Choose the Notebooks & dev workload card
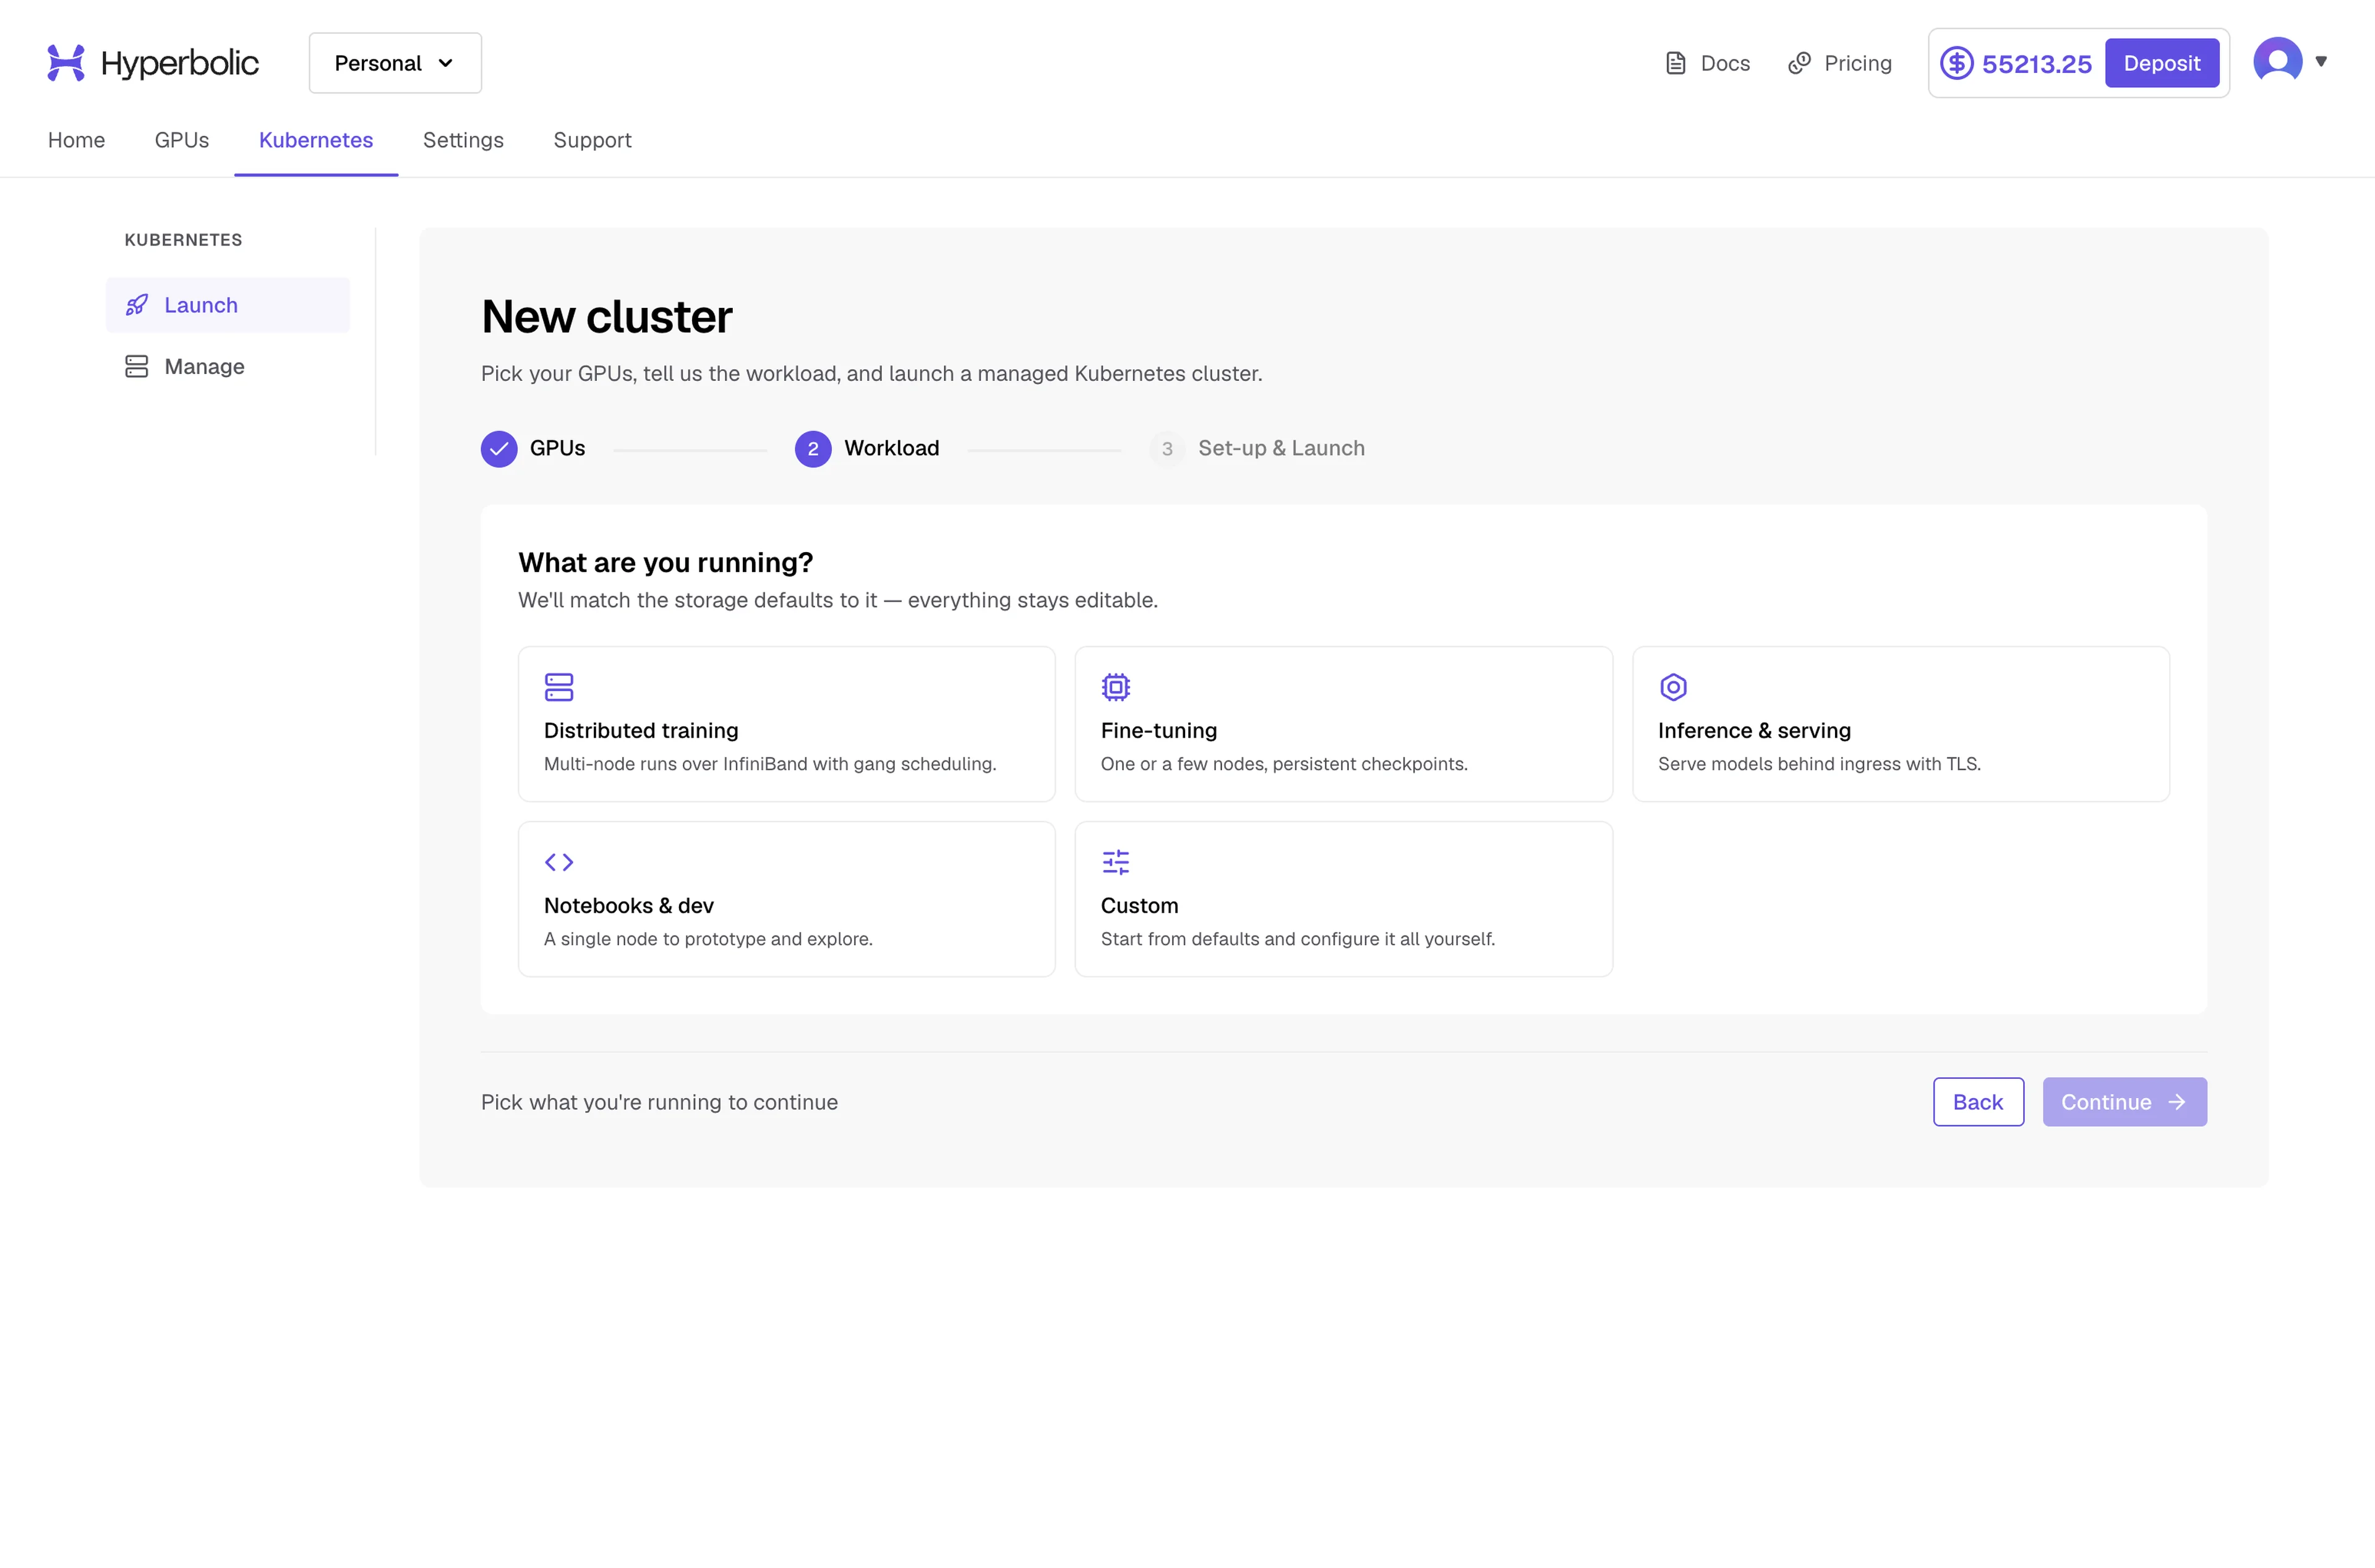The width and height of the screenshot is (2375, 1568). [x=787, y=899]
